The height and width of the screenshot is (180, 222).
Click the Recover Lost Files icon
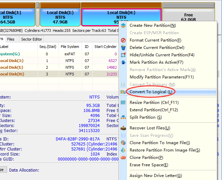[123, 128]
